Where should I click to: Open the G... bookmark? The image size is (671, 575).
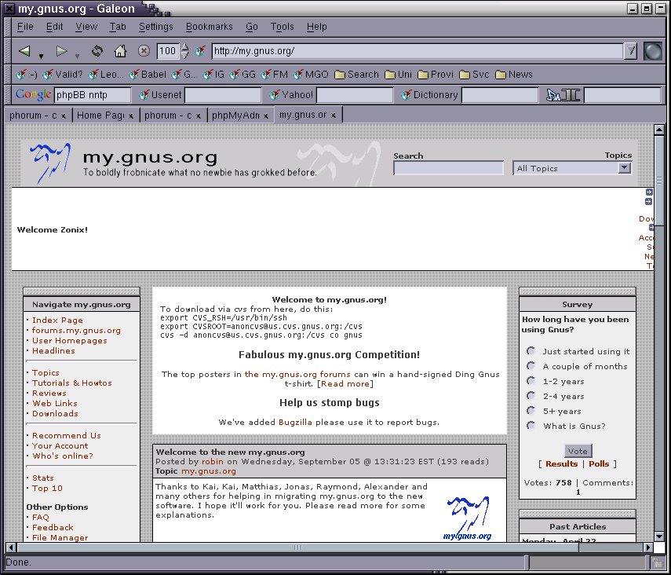point(184,75)
